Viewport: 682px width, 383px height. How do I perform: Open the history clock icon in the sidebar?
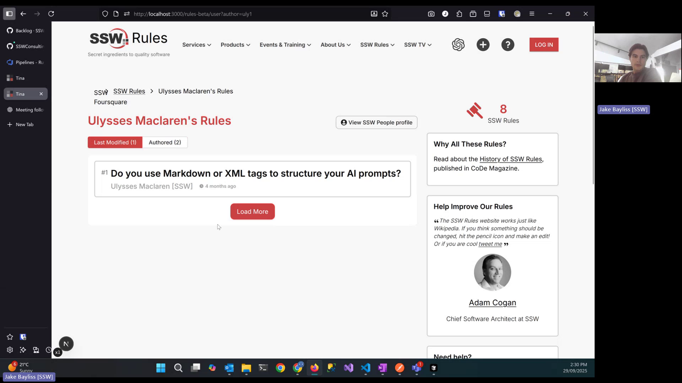point(49,350)
